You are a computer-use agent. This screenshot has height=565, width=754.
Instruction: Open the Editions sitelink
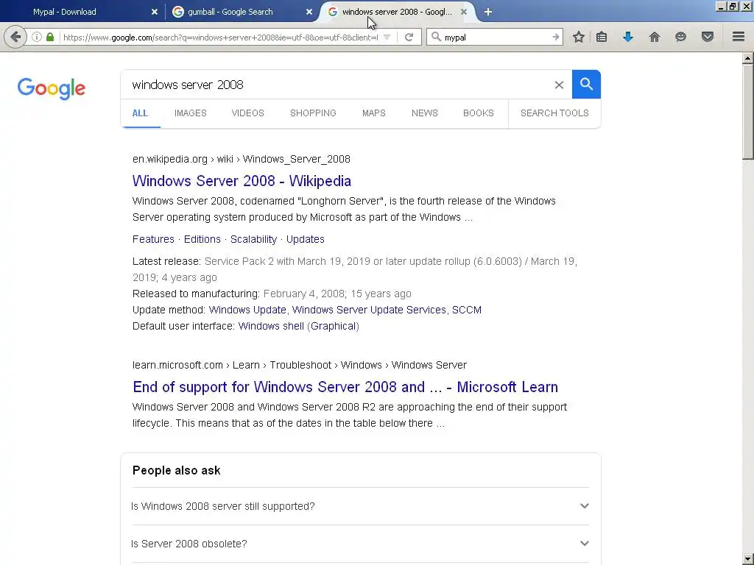coord(202,239)
